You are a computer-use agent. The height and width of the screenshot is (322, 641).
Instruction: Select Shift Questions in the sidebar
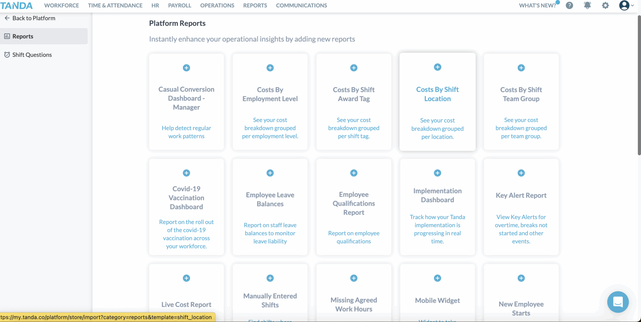[32, 55]
